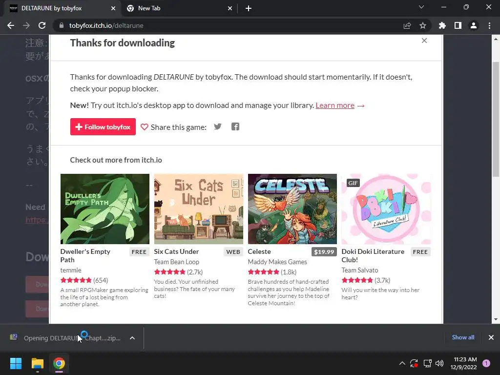Open a new tab with the plus button
Screen dimensions: 500x375
pyautogui.click(x=249, y=8)
